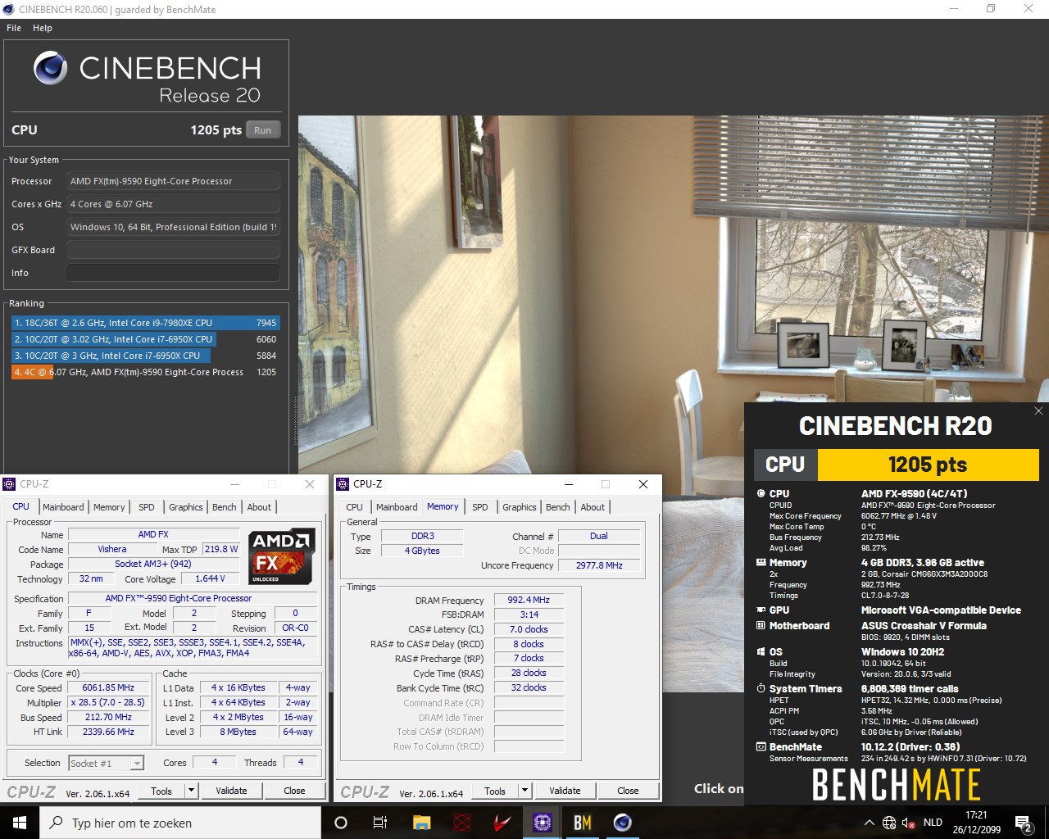
Task: Click the right CPU-Z title bar icon
Action: point(343,484)
